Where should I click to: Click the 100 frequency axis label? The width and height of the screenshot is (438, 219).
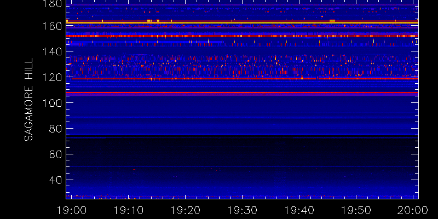(x=52, y=103)
